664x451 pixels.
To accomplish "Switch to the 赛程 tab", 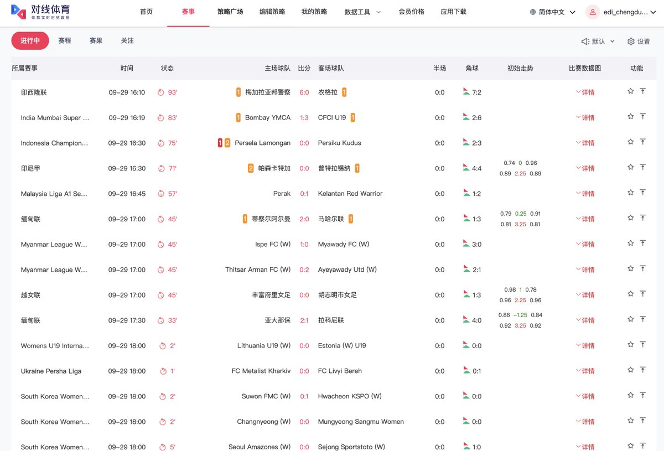I will [65, 41].
